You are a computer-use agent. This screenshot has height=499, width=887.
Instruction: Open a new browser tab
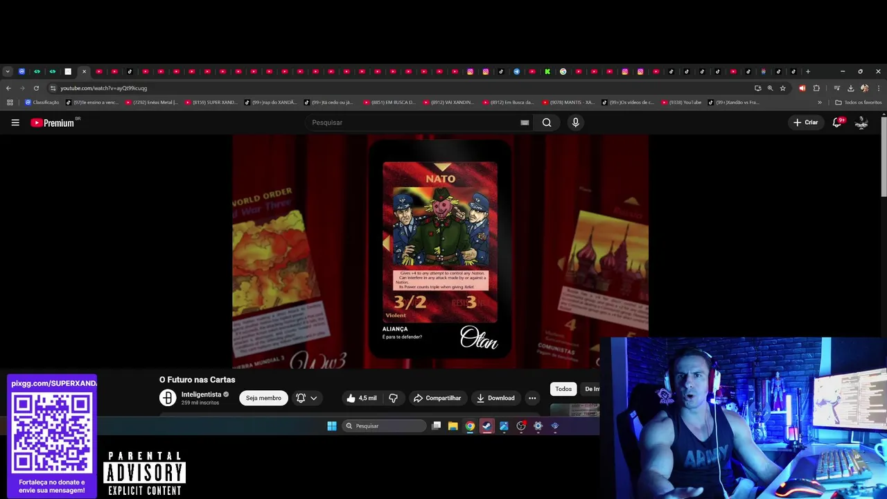click(807, 71)
